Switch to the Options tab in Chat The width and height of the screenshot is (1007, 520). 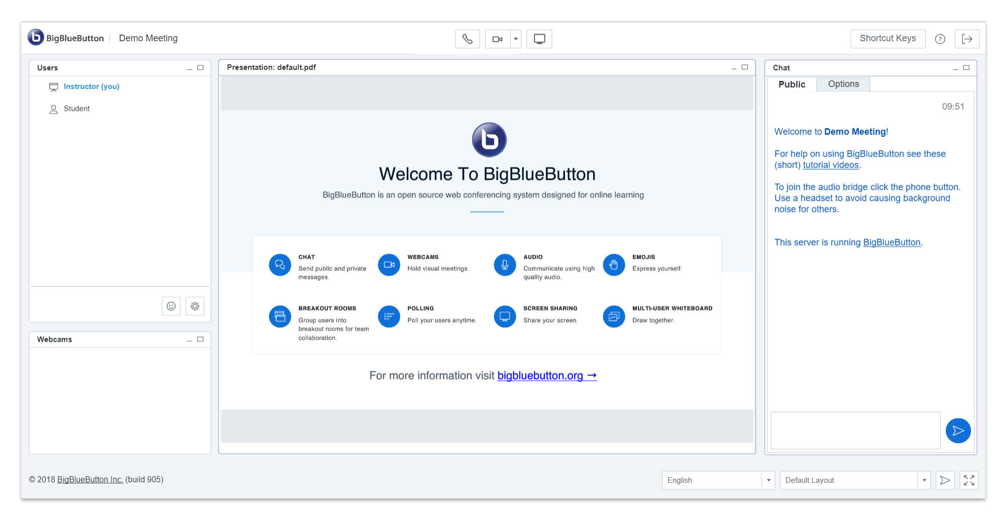click(x=843, y=84)
